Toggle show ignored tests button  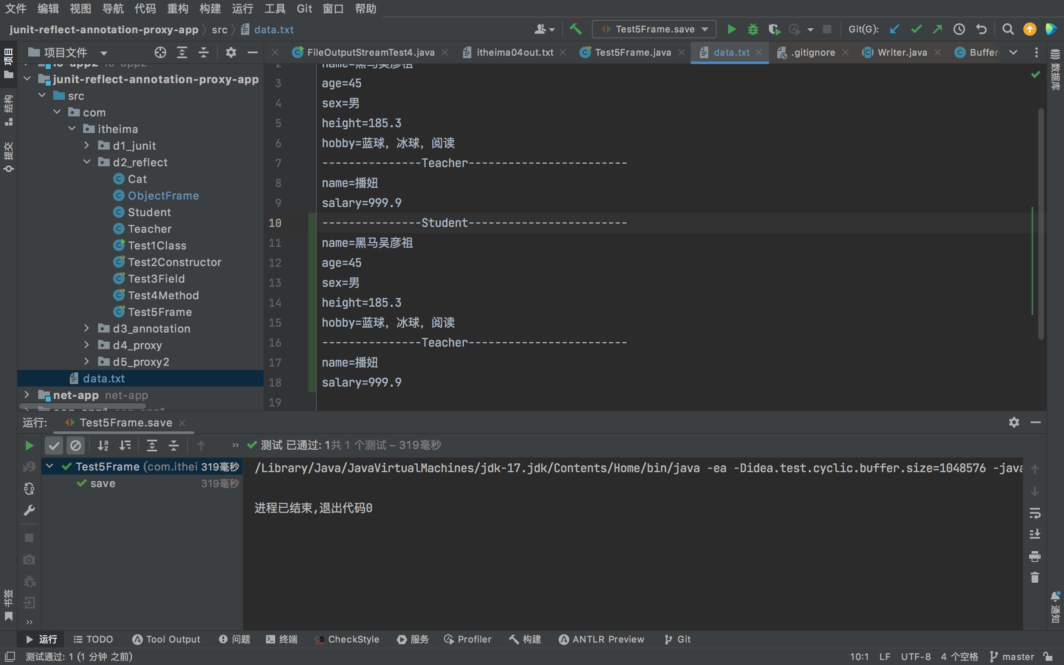pyautogui.click(x=76, y=446)
